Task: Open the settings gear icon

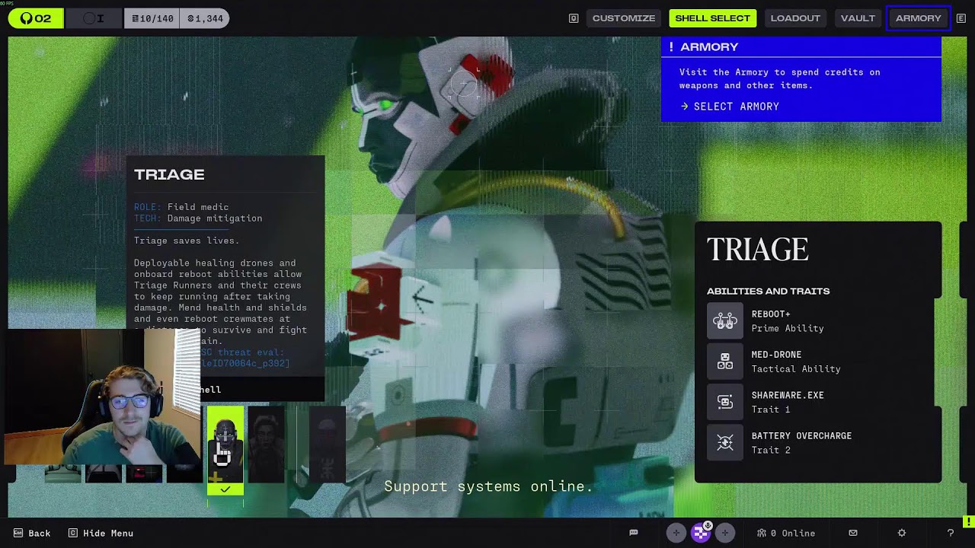Action: click(902, 533)
